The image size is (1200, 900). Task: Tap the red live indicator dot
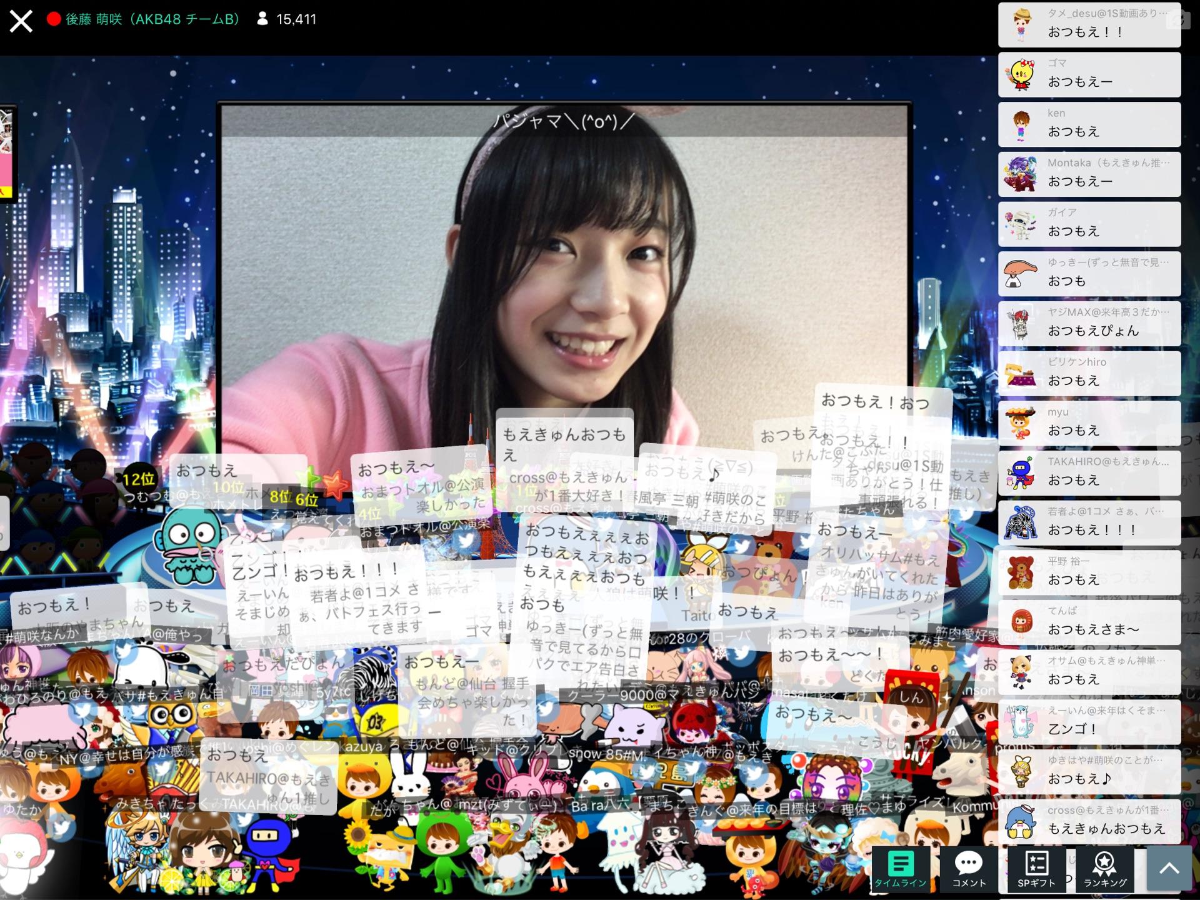(54, 19)
